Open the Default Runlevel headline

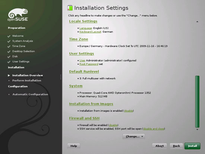pyautogui.click(x=84, y=72)
